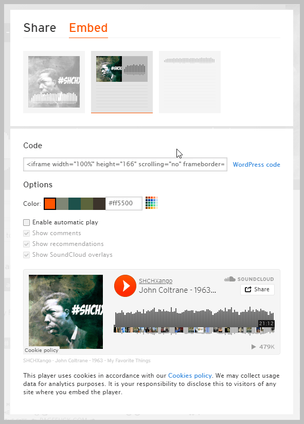
Task: Switch to the Share tab
Action: (40, 28)
